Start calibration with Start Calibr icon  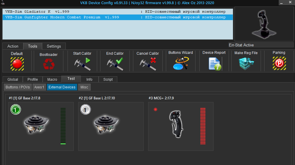click(x=82, y=64)
